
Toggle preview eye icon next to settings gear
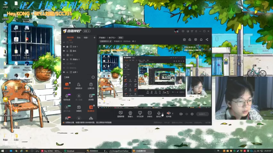click(187, 114)
